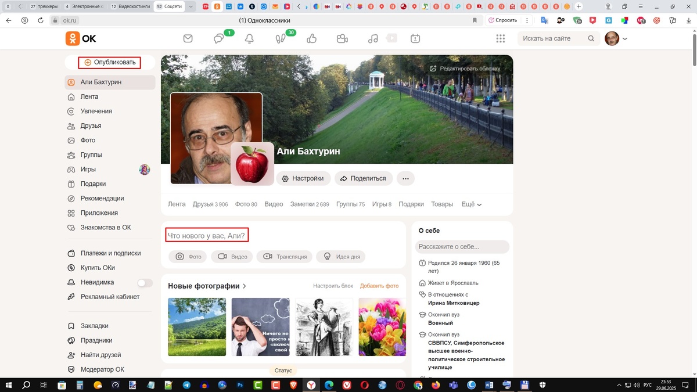Open Photoshop in the Windows taskbar
Viewport: 697px width, 392px height.
click(x=240, y=385)
